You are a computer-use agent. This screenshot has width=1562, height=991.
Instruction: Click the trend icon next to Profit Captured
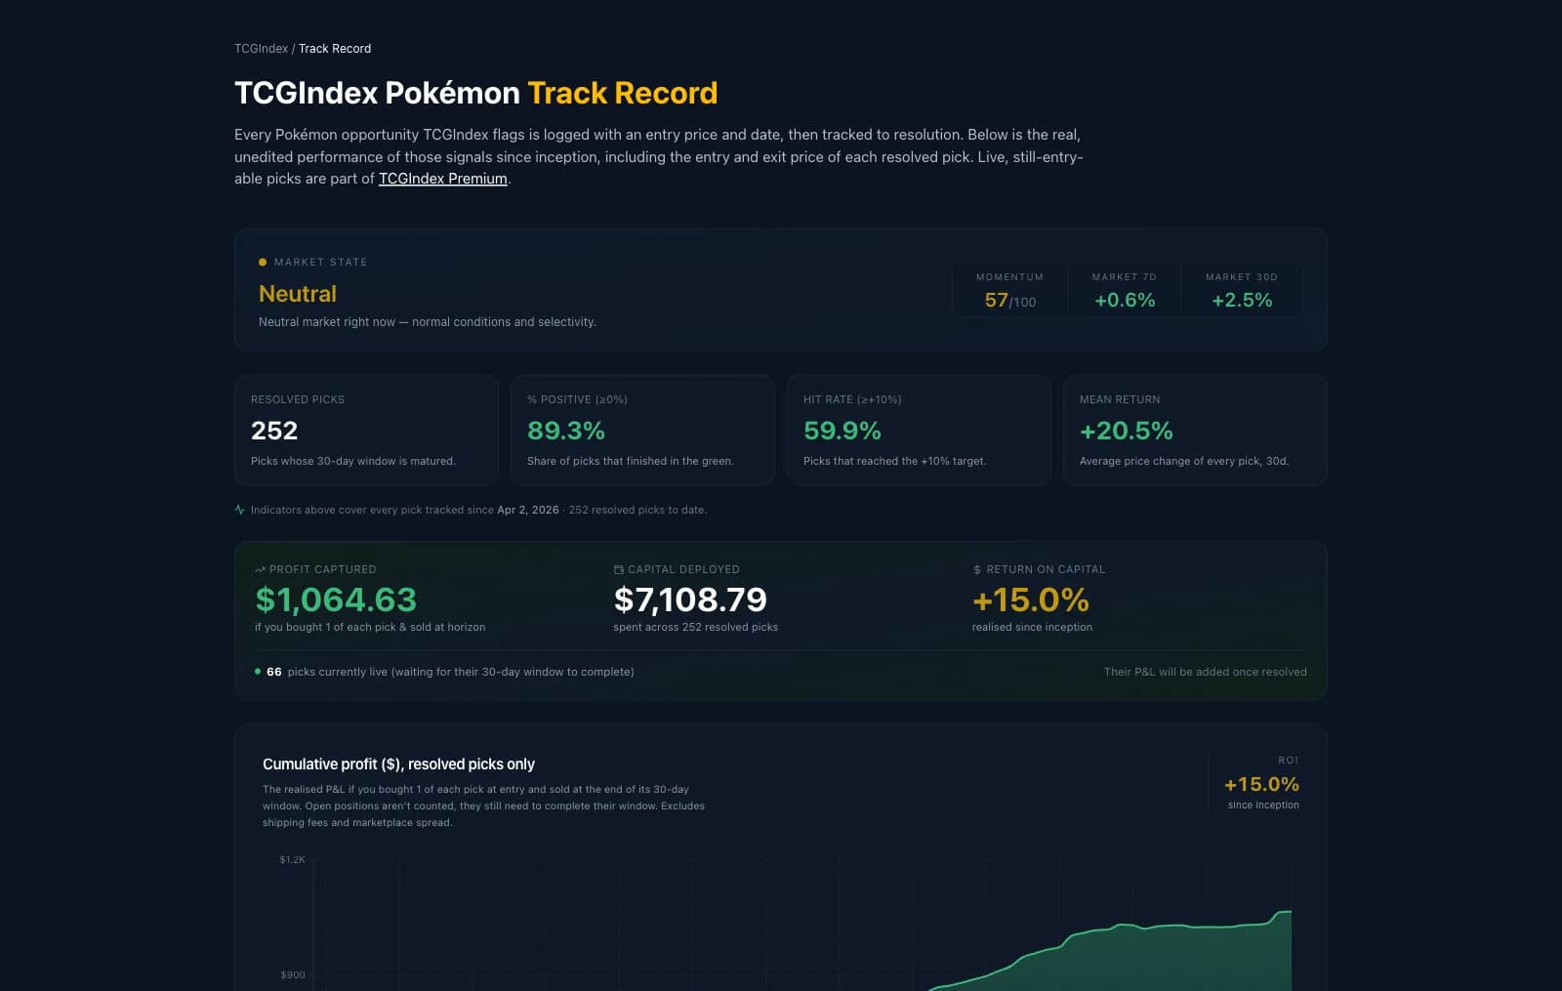pyautogui.click(x=260, y=569)
